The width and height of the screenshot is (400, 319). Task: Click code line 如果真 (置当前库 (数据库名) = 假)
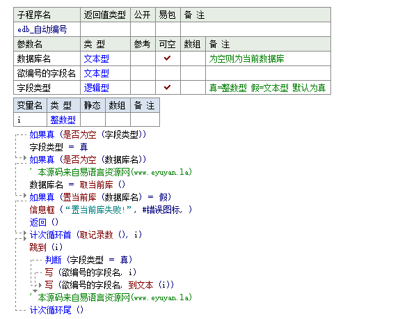point(100,197)
